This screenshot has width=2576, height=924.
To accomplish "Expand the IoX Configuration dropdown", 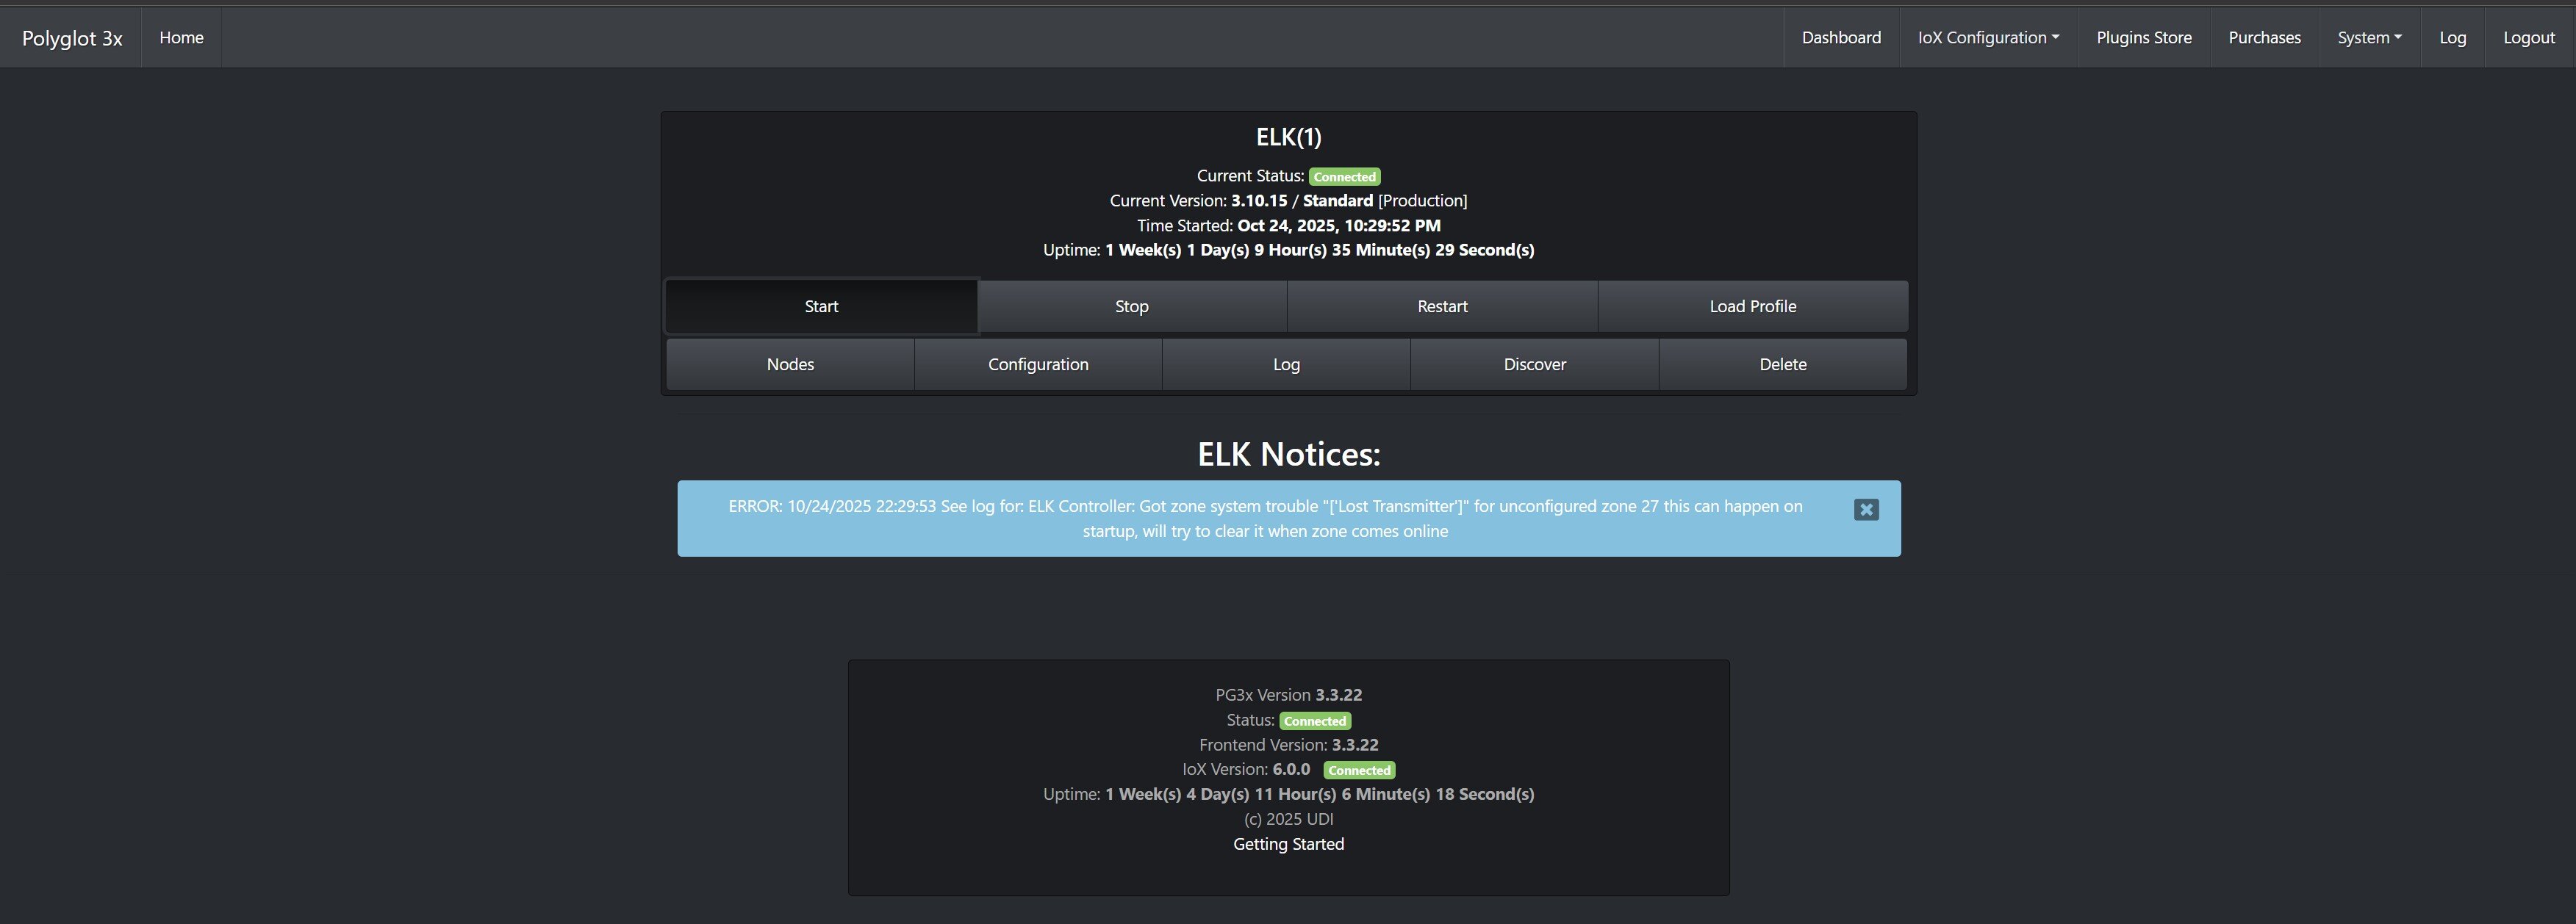I will 1988,38.
